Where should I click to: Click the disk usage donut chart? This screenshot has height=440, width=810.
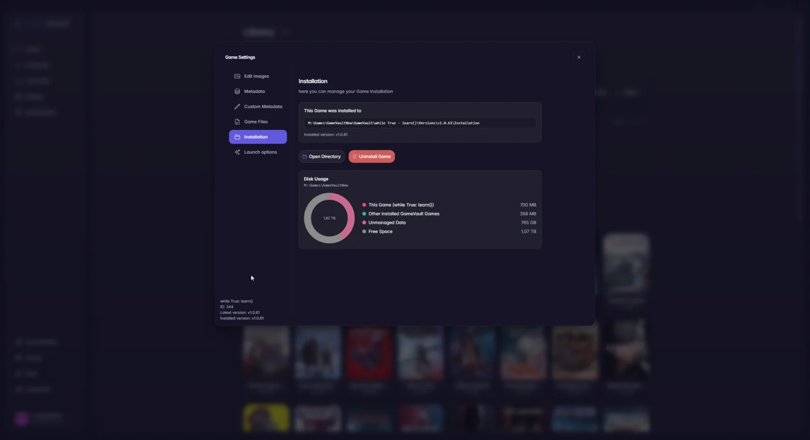tap(329, 218)
